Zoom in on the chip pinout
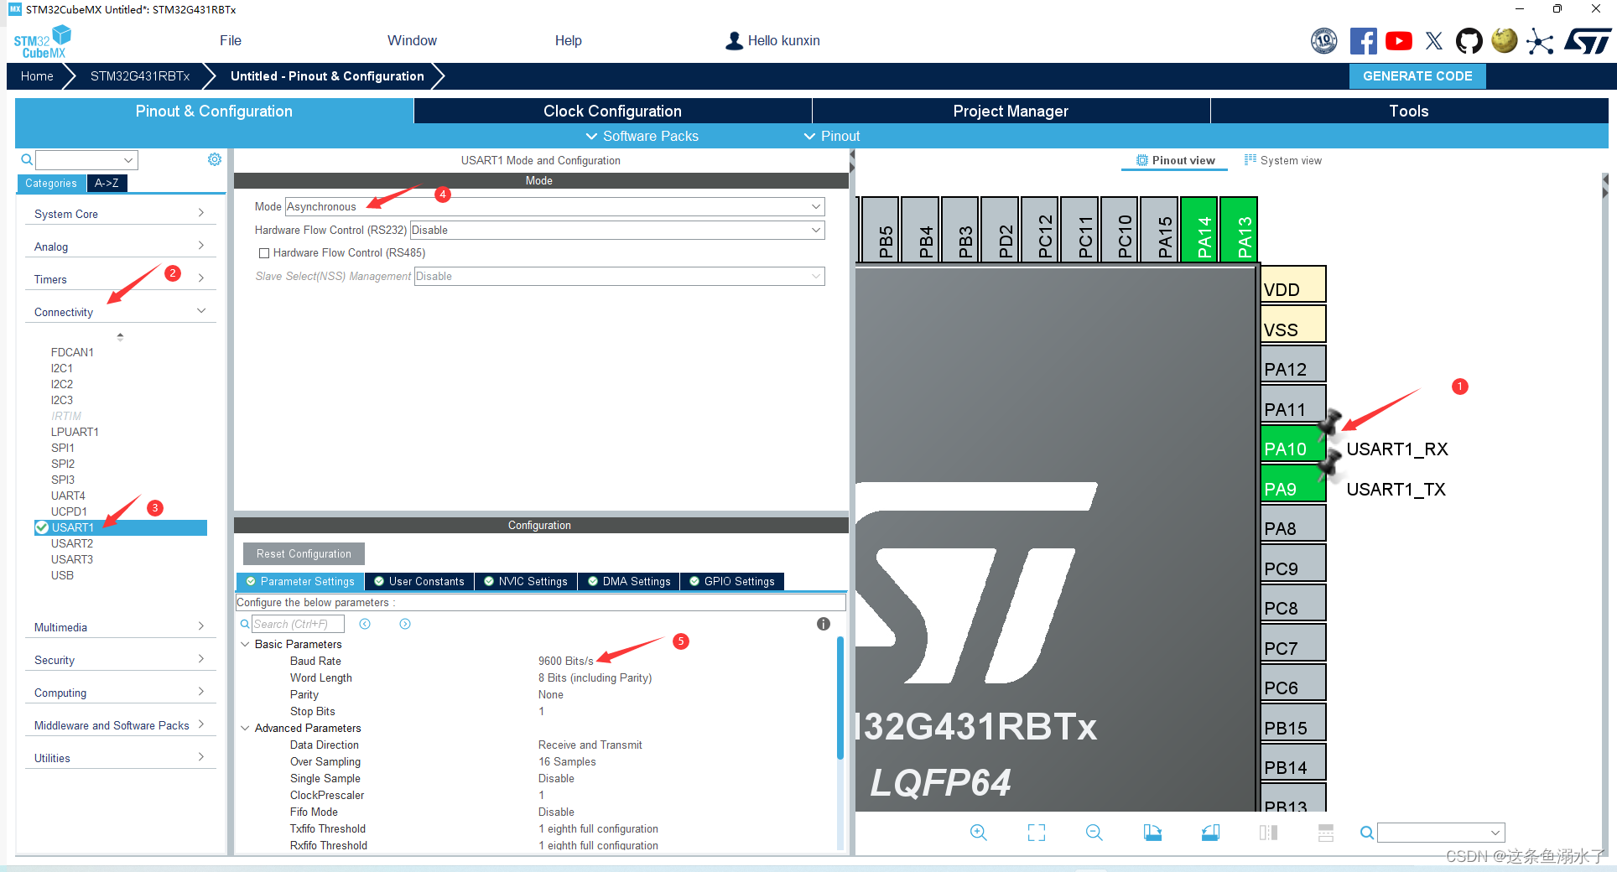Viewport: 1617px width, 872px height. [978, 833]
